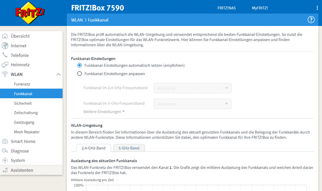Click the FRITZ! logo
This screenshot has height=191, width=322.
click(x=30, y=13)
